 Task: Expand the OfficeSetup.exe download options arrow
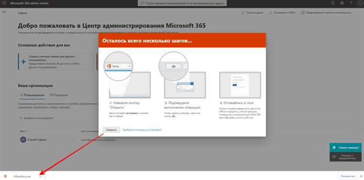[40, 177]
